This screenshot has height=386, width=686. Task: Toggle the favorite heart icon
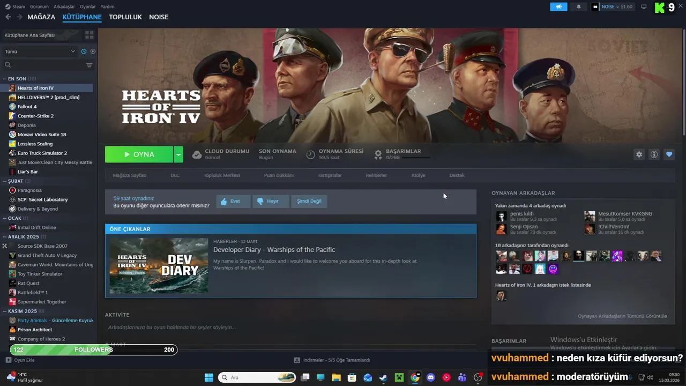pos(669,154)
